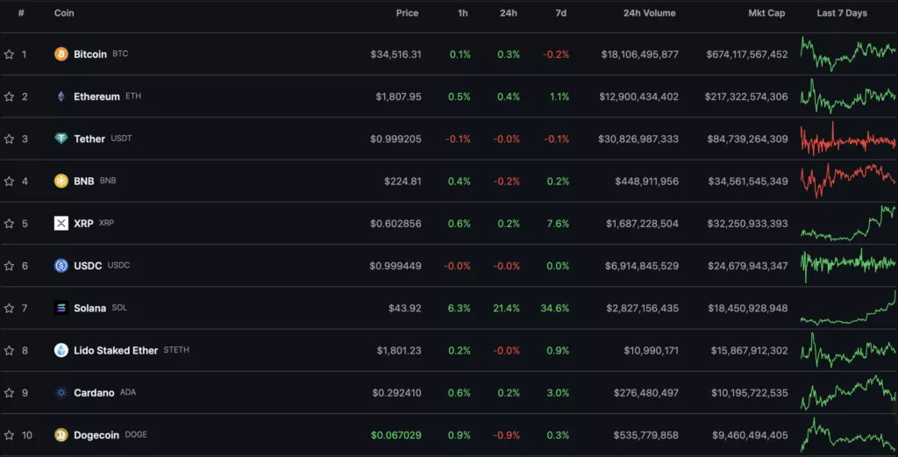
Task: Open Lido Staked Ether's sparkline chart
Action: coord(848,351)
